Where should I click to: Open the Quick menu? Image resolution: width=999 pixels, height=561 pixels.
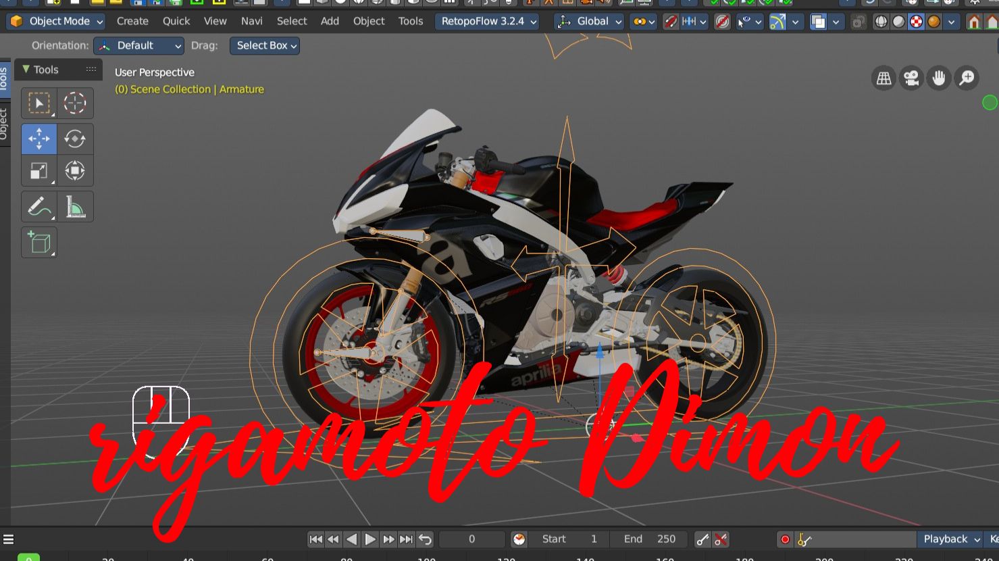(176, 22)
